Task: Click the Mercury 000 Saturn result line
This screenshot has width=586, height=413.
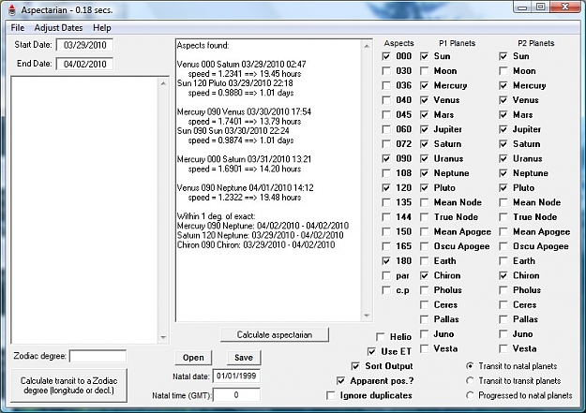Action: tap(244, 159)
